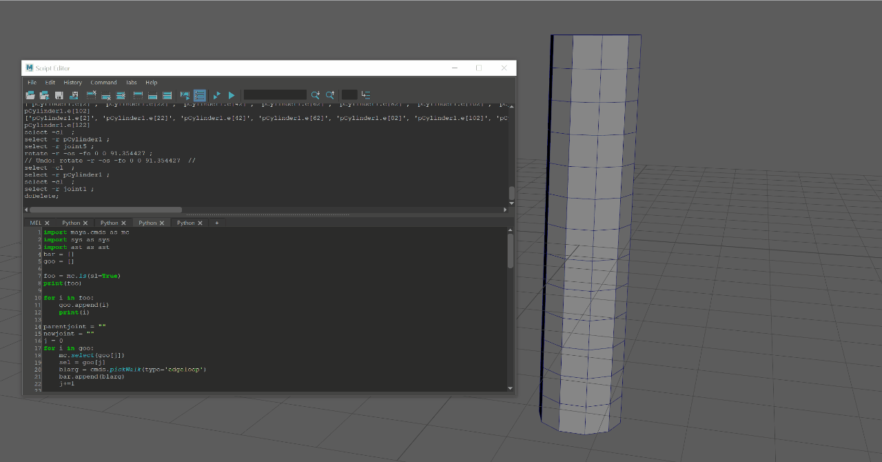Click the line 'import sys as sys'

click(x=76, y=240)
